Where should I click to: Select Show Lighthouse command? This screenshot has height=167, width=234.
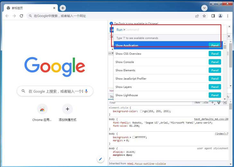point(168,95)
